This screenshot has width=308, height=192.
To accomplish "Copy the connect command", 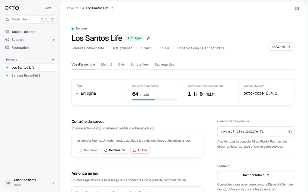I will coord(290,131).
